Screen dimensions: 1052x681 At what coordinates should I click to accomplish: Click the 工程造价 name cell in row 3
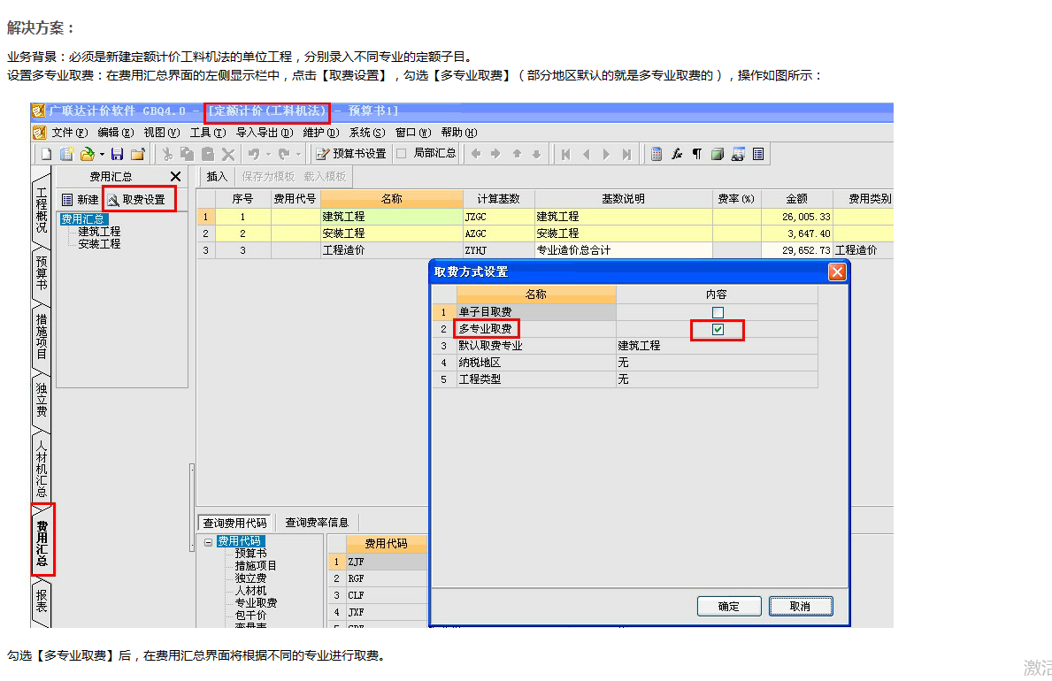391,250
